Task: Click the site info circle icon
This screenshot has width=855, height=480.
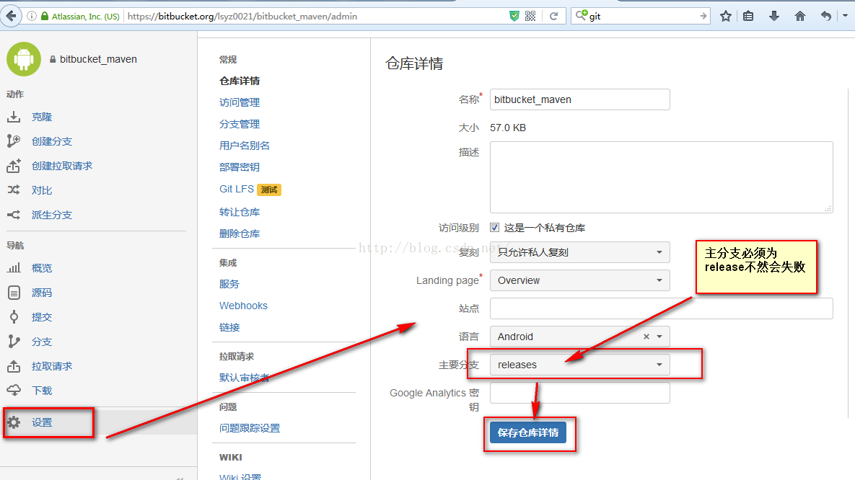Action: pos(32,17)
